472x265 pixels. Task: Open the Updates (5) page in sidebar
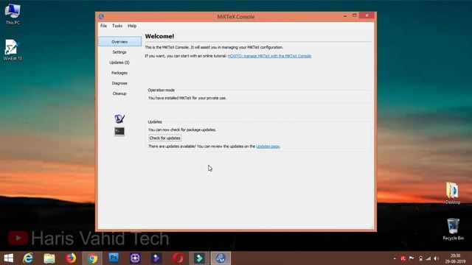pos(119,63)
